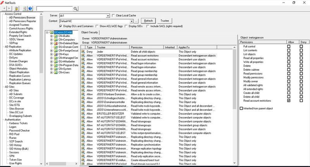Image resolution: width=310 pixels, height=167 pixels.
Task: Toggle Inherited from parent object checkbox
Action: [x=241, y=108]
